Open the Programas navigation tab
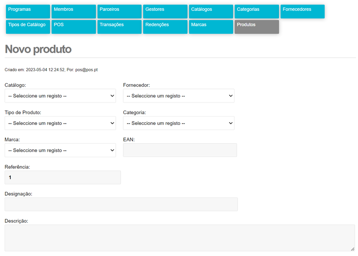 click(x=28, y=11)
